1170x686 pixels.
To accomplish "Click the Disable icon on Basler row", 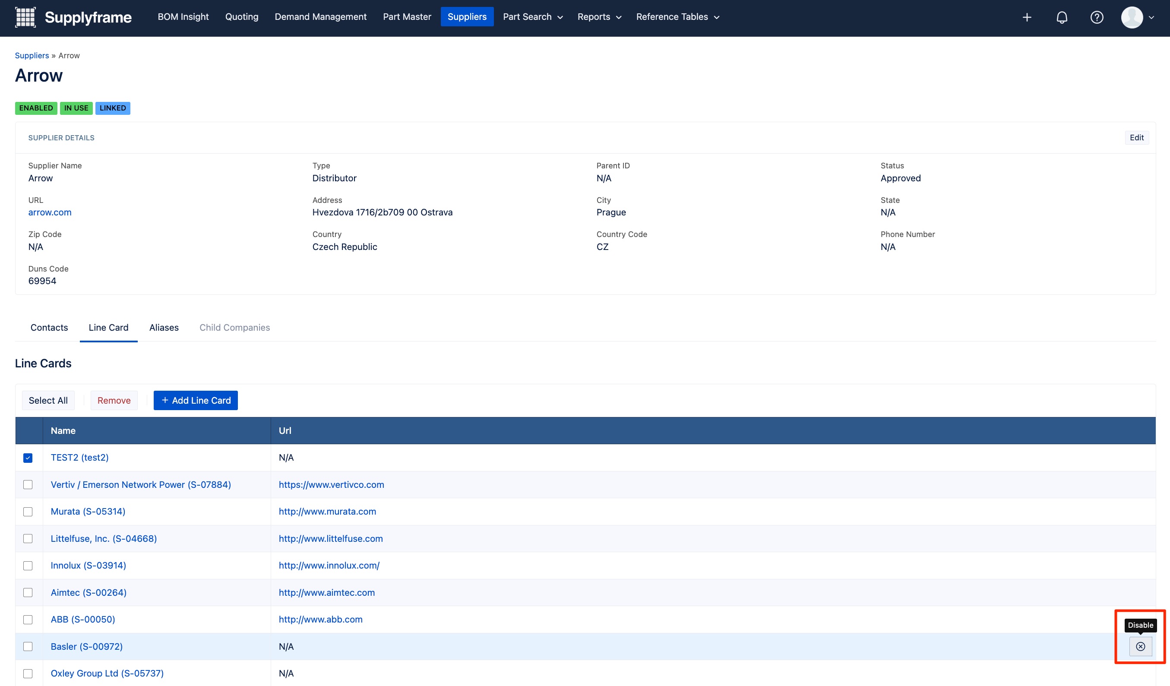I will coord(1140,646).
